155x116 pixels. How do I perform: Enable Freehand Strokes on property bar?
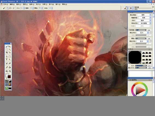point(8,8)
